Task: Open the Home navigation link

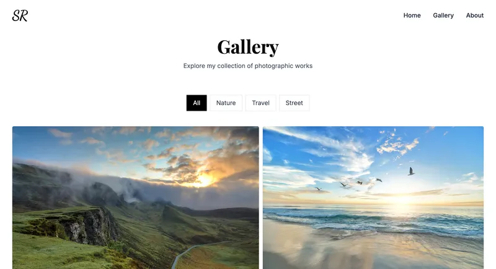Action: click(412, 15)
